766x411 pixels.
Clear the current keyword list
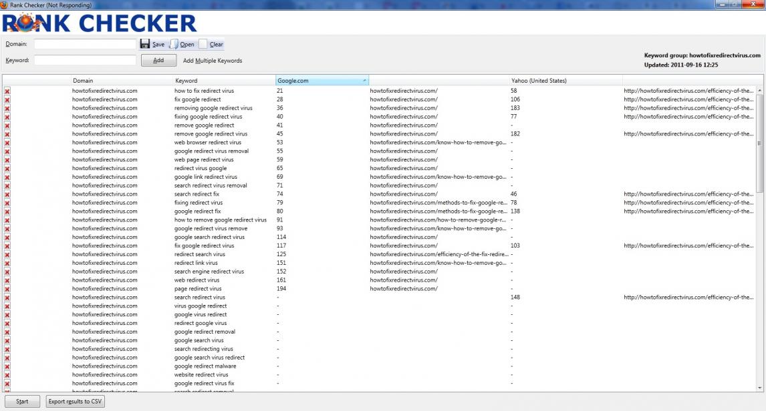pos(211,44)
